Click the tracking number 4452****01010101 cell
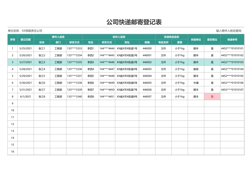The height and width of the screenshot is (178, 252). click(x=232, y=48)
